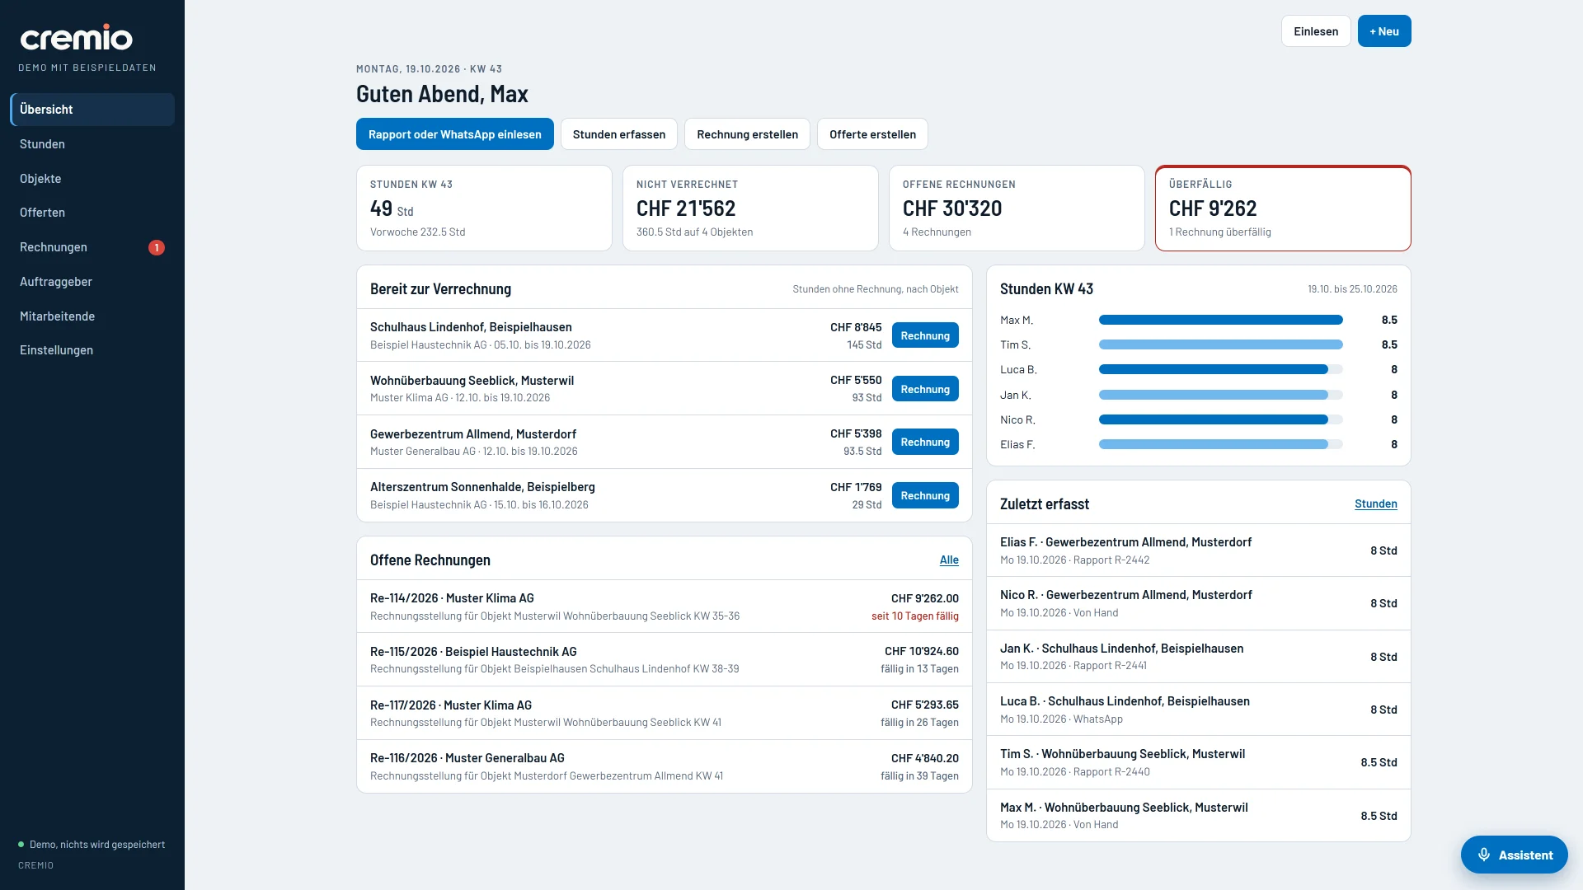This screenshot has width=1583, height=890.
Task: Click 'Demo, nichts wird gespeichert' status text
Action: [x=97, y=845]
